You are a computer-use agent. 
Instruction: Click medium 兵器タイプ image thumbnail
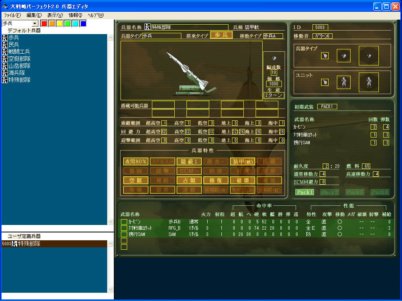pyautogui.click(x=344, y=56)
